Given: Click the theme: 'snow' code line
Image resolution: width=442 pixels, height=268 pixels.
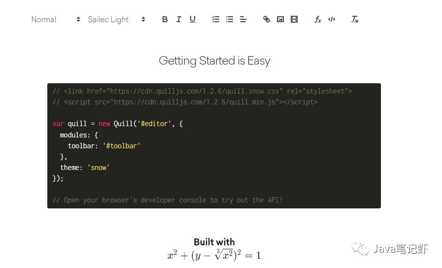Looking at the screenshot, I should [85, 167].
